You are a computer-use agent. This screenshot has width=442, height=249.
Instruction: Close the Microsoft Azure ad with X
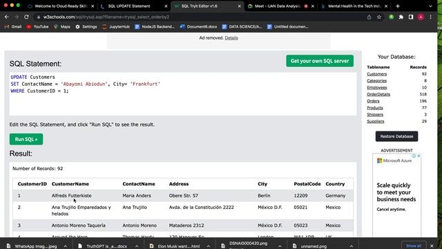click(419, 156)
